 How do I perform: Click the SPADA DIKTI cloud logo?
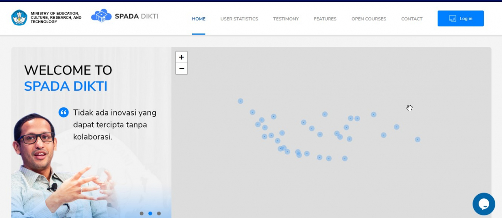(101, 16)
